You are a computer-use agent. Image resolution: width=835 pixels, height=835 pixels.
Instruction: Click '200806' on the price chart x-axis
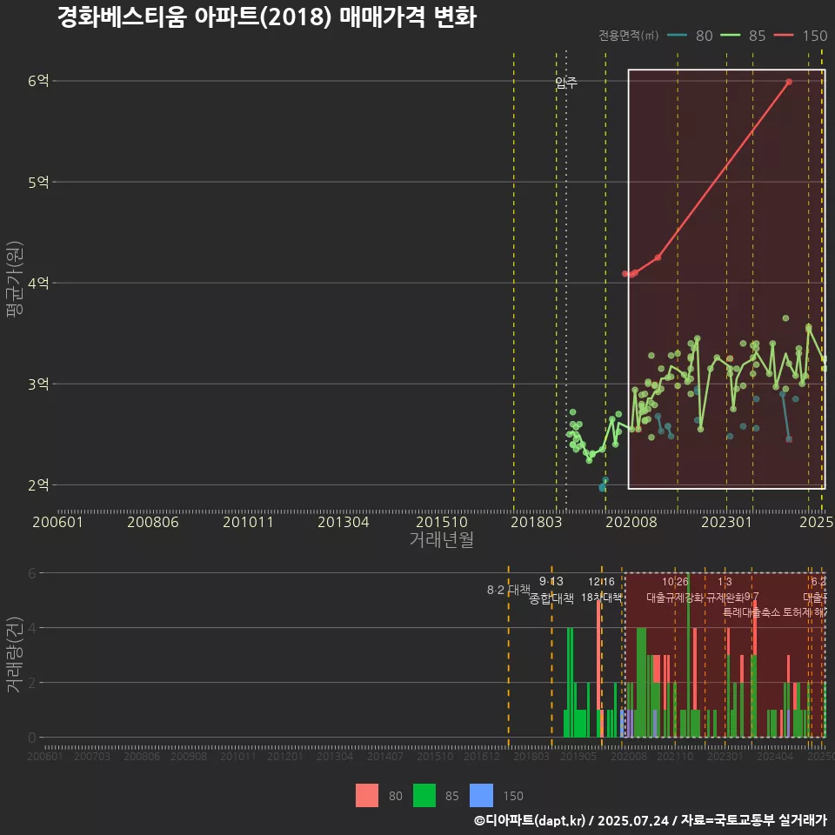pyautogui.click(x=153, y=522)
